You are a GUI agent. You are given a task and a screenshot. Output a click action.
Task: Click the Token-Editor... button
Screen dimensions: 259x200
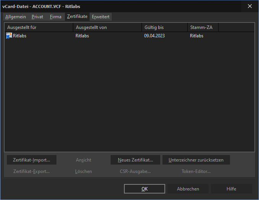196,171
